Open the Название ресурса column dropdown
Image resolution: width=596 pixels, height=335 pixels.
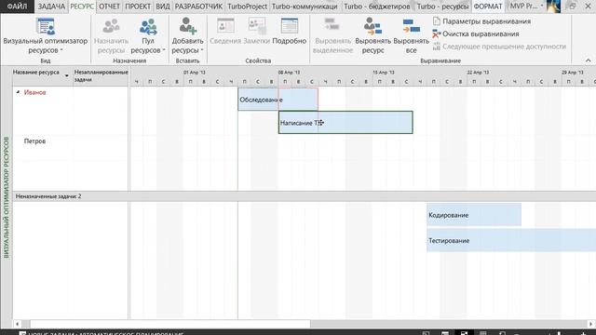[67, 75]
